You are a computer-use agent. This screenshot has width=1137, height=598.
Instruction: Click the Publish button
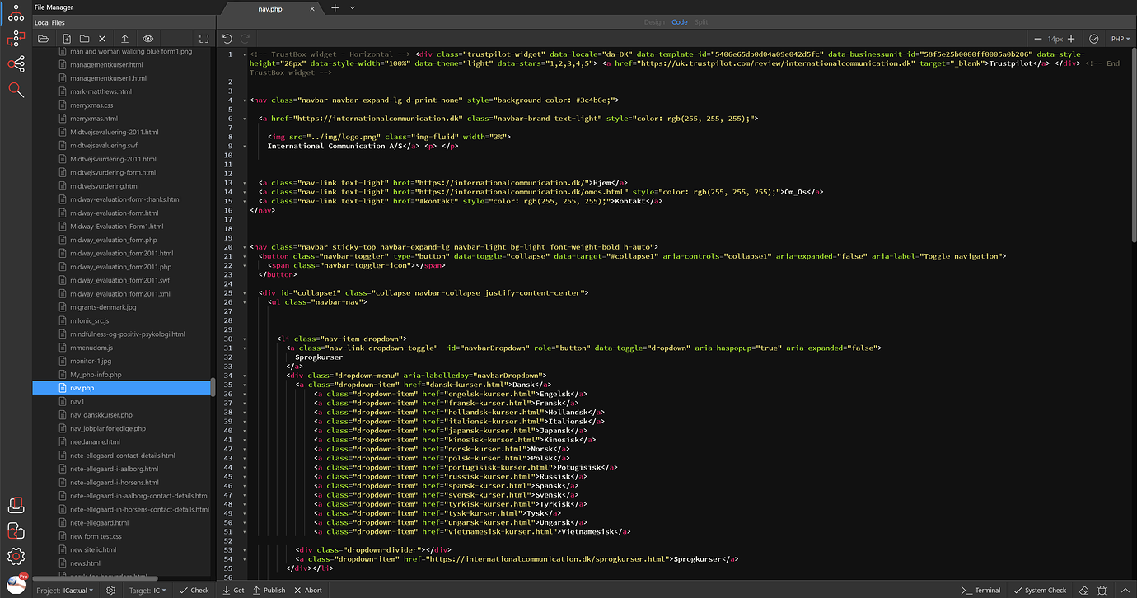[269, 590]
